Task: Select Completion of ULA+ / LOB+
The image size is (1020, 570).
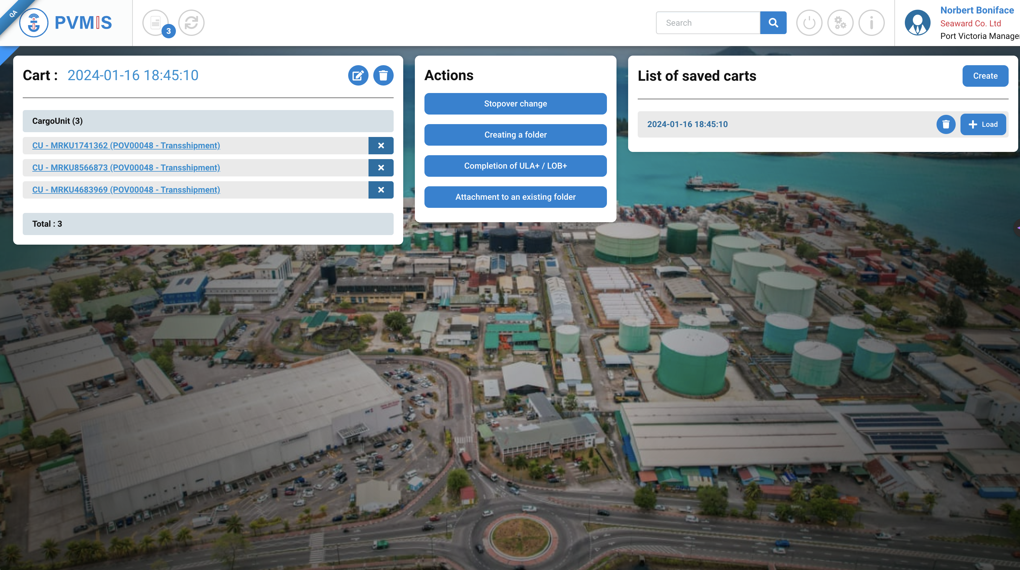Action: pos(515,166)
